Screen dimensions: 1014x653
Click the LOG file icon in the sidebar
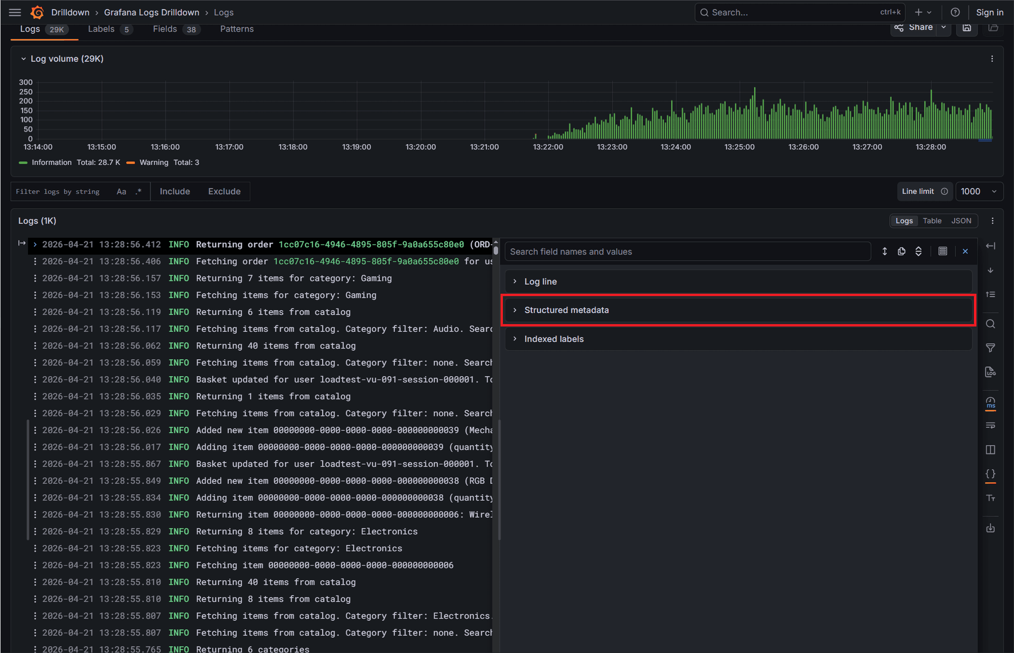pyautogui.click(x=991, y=371)
